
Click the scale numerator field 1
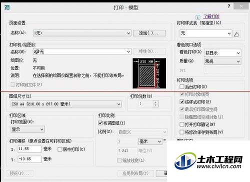pyautogui.click(x=127, y=141)
